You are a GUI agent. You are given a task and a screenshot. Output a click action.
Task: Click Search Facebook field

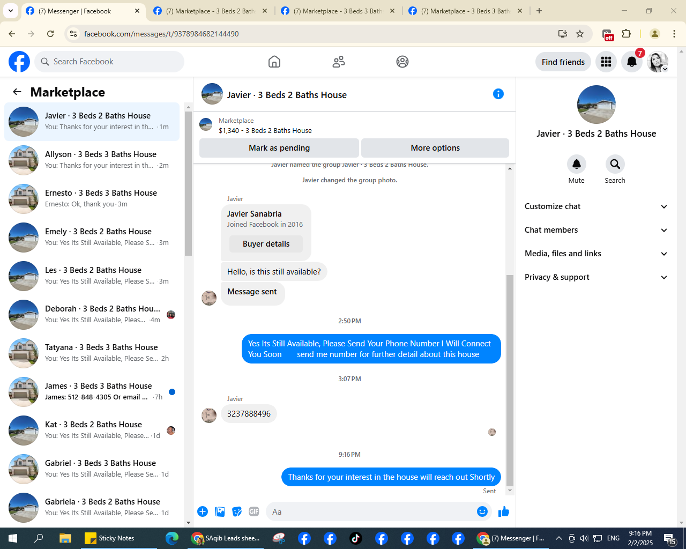click(x=110, y=62)
